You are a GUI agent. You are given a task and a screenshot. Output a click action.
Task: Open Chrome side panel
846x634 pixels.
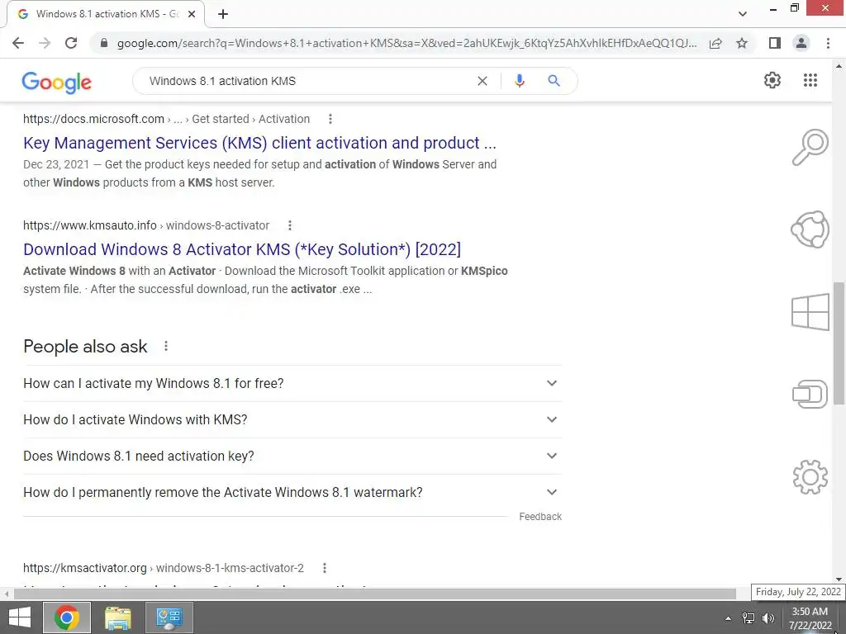click(775, 43)
